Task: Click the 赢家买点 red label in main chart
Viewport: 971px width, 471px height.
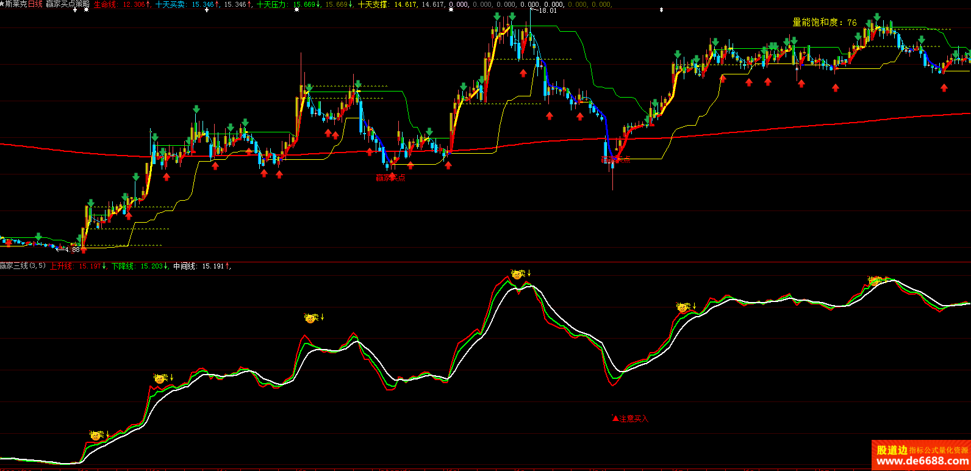Action: (x=390, y=178)
